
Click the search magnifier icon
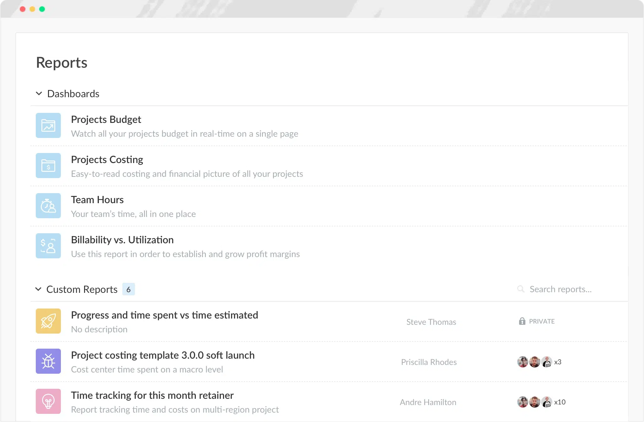point(521,289)
